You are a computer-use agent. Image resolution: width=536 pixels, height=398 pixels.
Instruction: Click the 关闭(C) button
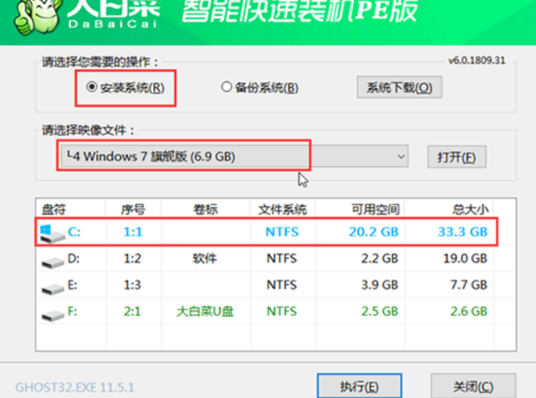click(x=473, y=386)
